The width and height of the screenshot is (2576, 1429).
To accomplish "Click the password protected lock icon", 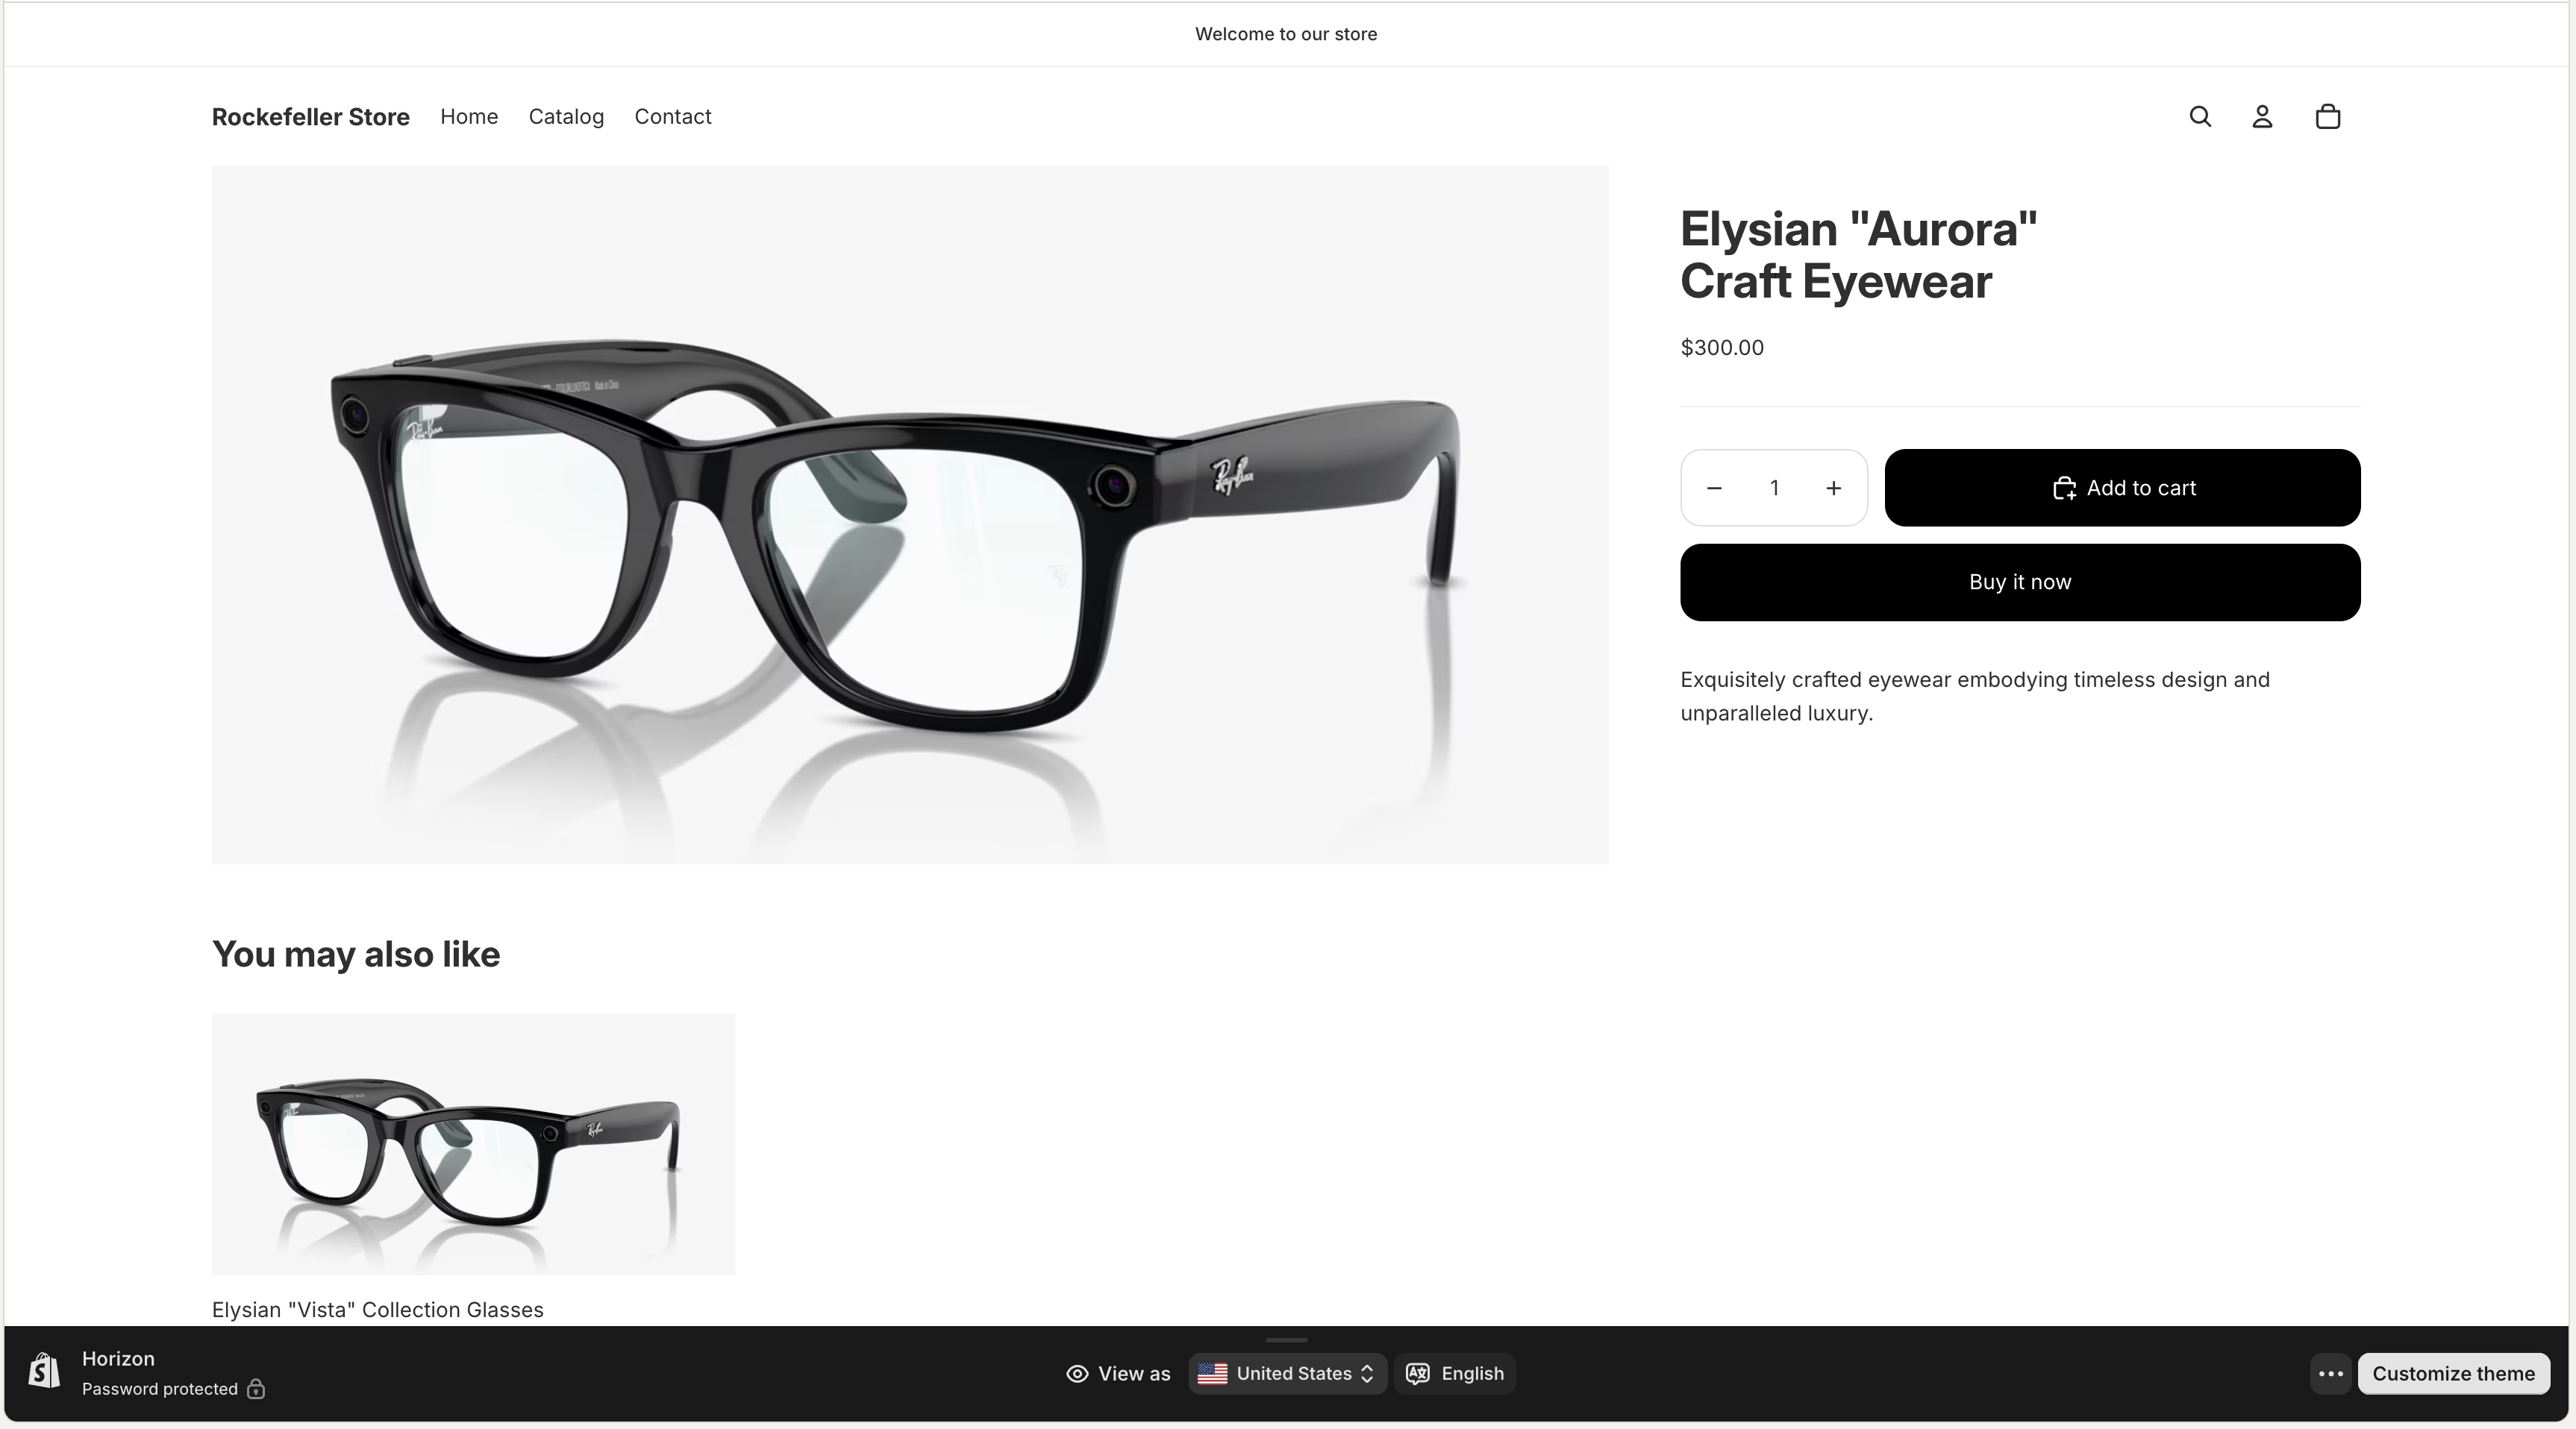I will pyautogui.click(x=256, y=1389).
